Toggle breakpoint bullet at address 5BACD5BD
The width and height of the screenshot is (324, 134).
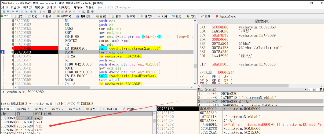[x=13, y=44]
